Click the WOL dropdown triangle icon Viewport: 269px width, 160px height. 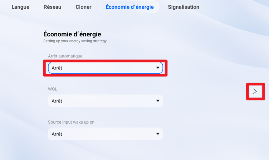click(158, 101)
